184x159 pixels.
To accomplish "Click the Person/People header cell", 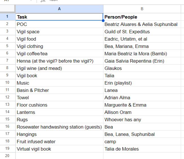I will [x=142, y=17].
